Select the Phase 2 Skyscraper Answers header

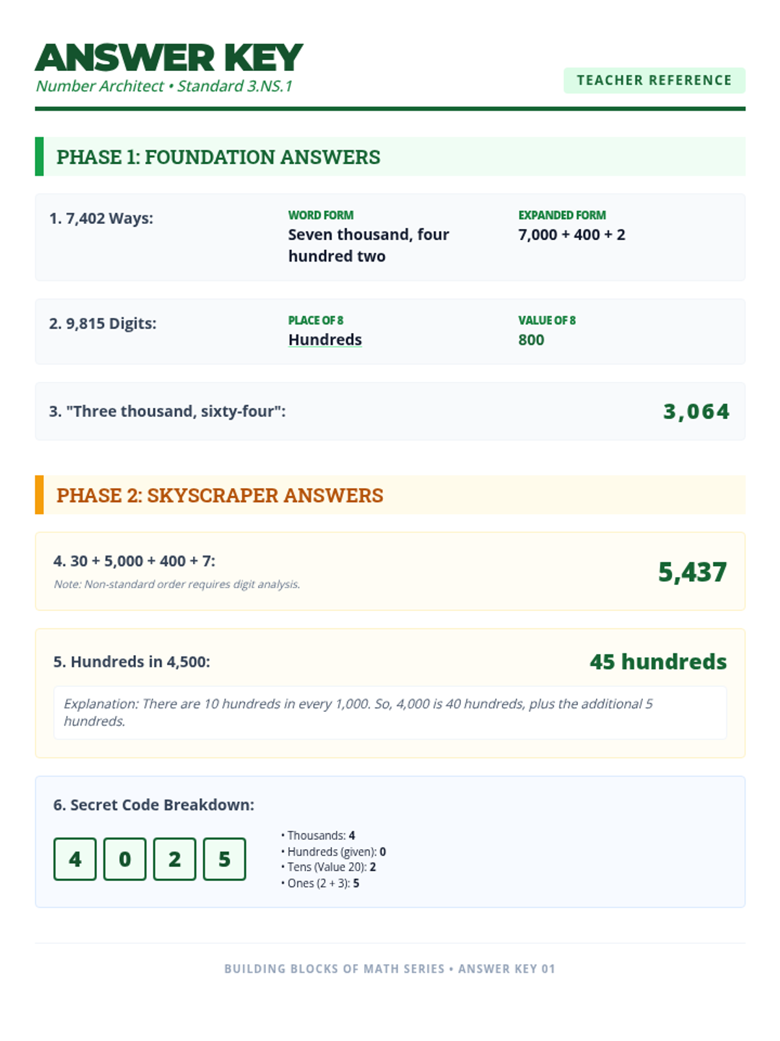coord(390,495)
